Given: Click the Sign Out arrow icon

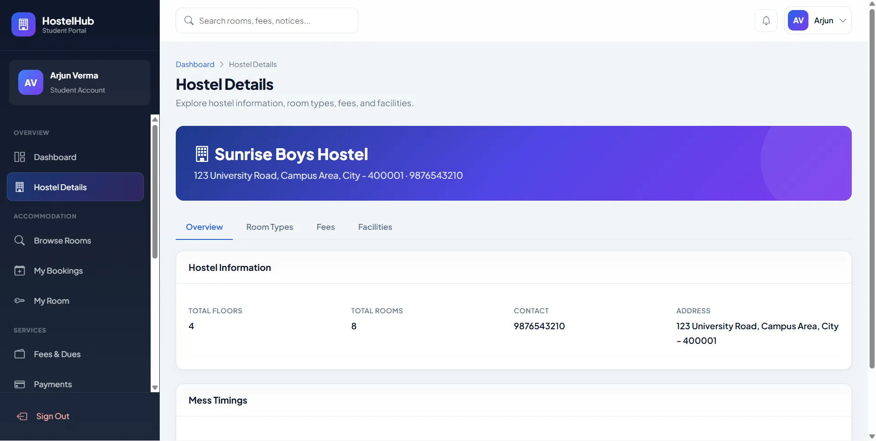Looking at the screenshot, I should coord(22,416).
